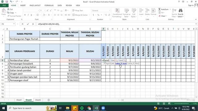Open Sheet1 worksheet tab
198x111 pixels.
pos(19,100)
